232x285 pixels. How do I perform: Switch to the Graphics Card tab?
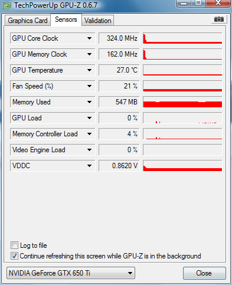28,21
